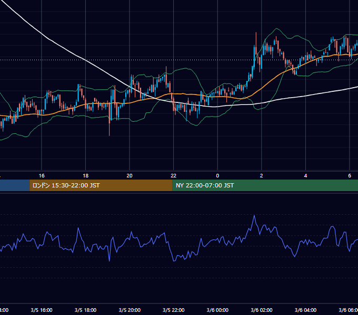The height and width of the screenshot is (315, 358).
Task: Click the 22 hour label on the chart axis
Action: pyautogui.click(x=174, y=176)
